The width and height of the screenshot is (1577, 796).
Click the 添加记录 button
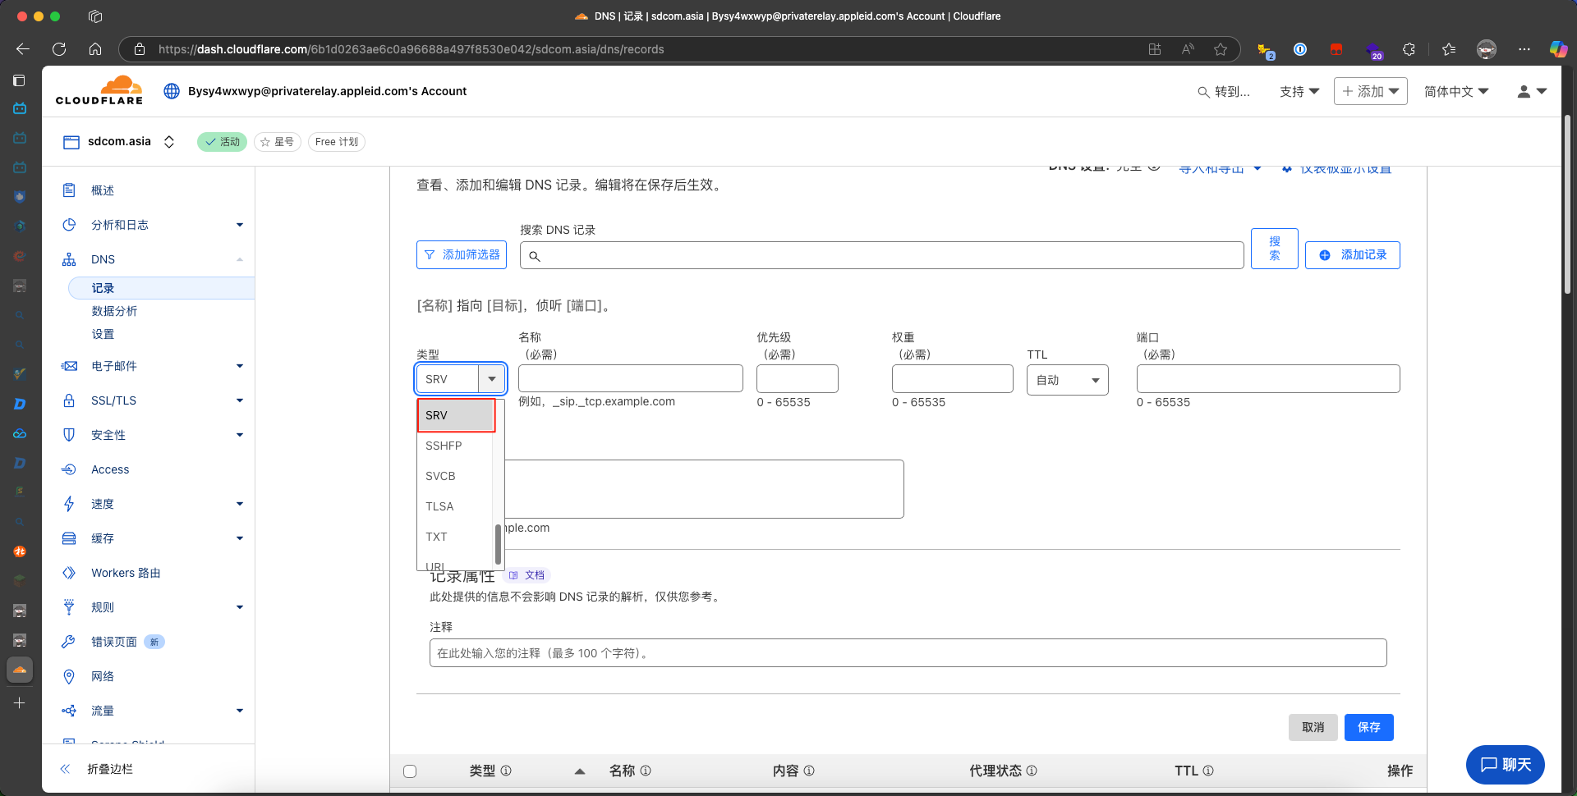[x=1353, y=255]
